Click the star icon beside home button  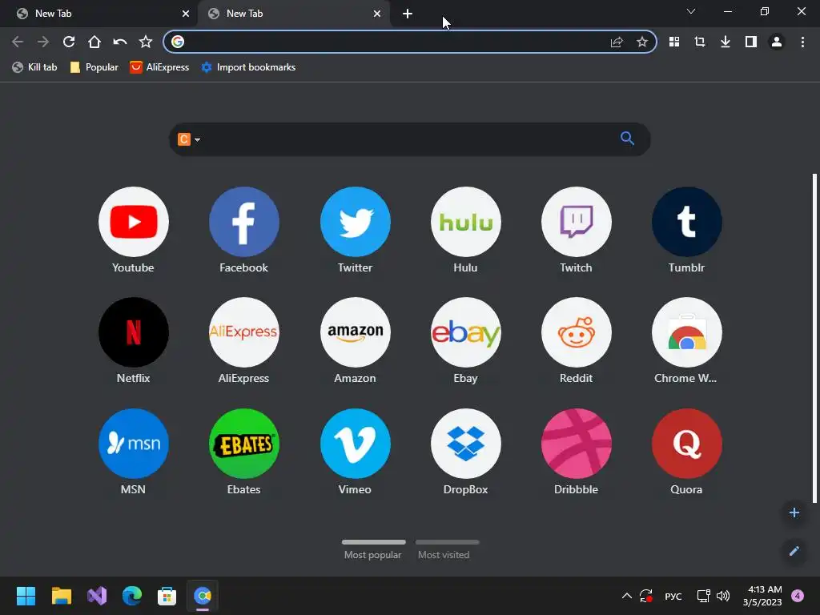click(x=146, y=42)
